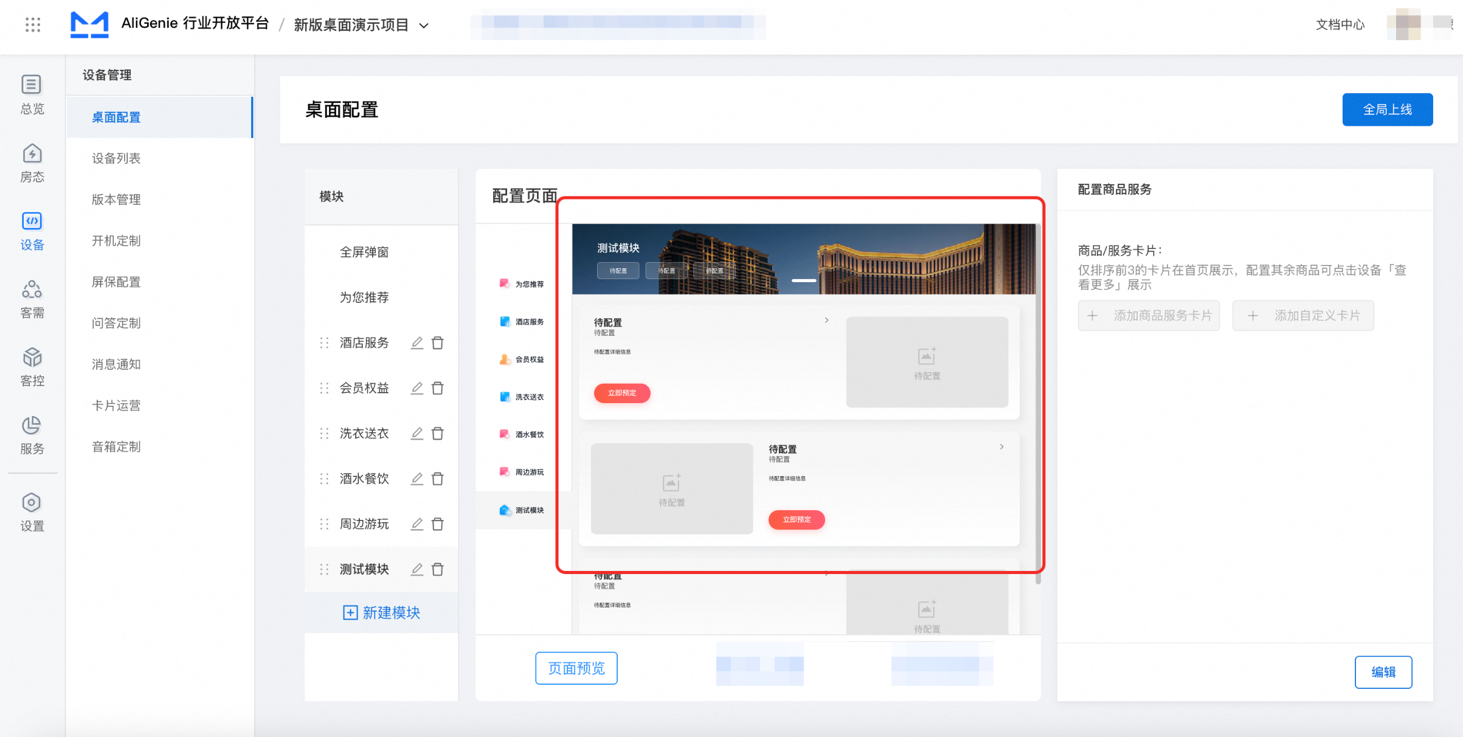Delete the 酒水餐饮 module with trash icon
This screenshot has width=1463, height=737.
click(x=437, y=479)
